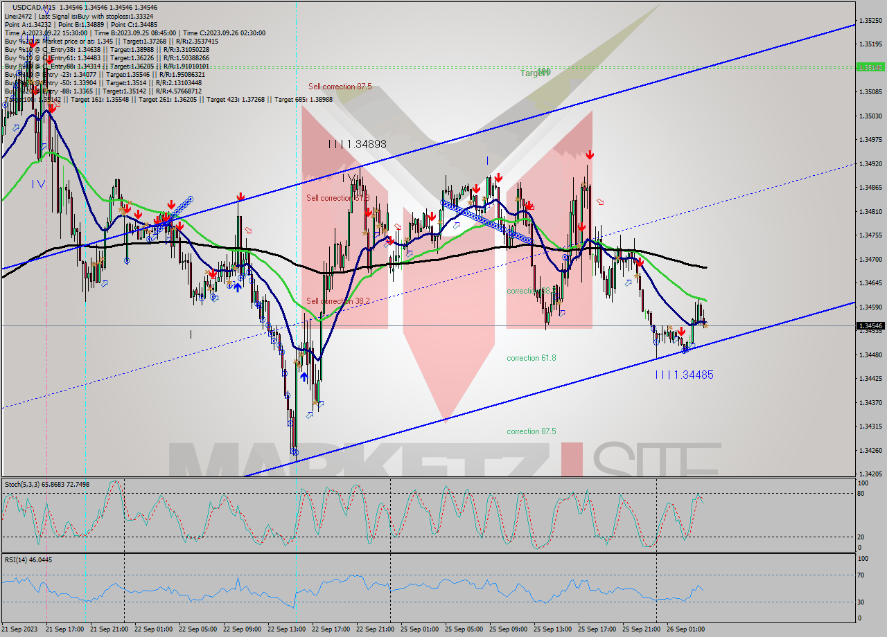Screen dimensions: 887x637
Task: Click the 1.34425 price axis value
Action: [x=870, y=378]
